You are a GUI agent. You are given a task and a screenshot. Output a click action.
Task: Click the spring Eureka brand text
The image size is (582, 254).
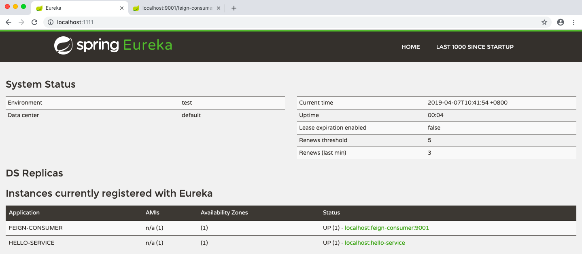coord(124,45)
